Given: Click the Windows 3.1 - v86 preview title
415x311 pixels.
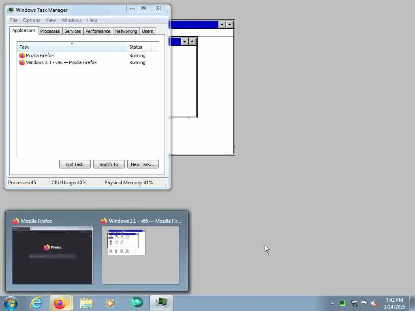Looking at the screenshot, I should [145, 221].
